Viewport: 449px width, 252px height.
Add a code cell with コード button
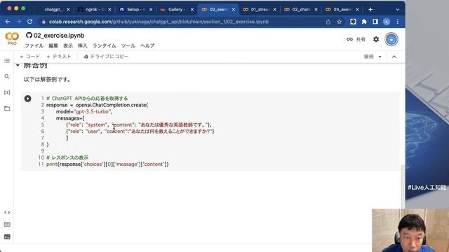point(30,57)
